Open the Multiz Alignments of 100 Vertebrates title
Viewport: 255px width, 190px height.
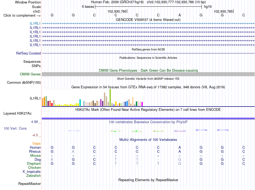[148, 140]
